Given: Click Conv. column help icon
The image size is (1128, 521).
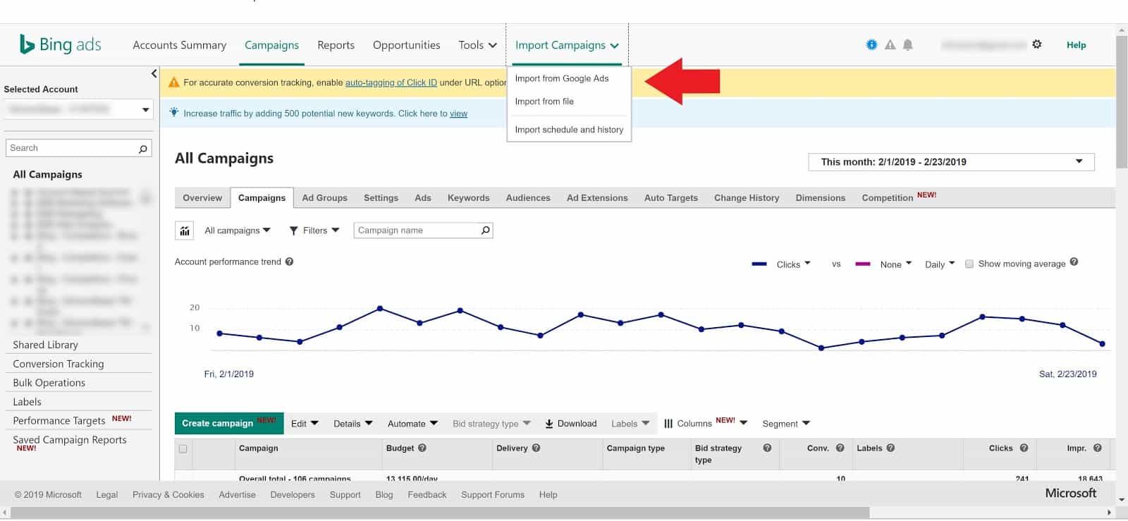Looking at the screenshot, I should pyautogui.click(x=840, y=448).
